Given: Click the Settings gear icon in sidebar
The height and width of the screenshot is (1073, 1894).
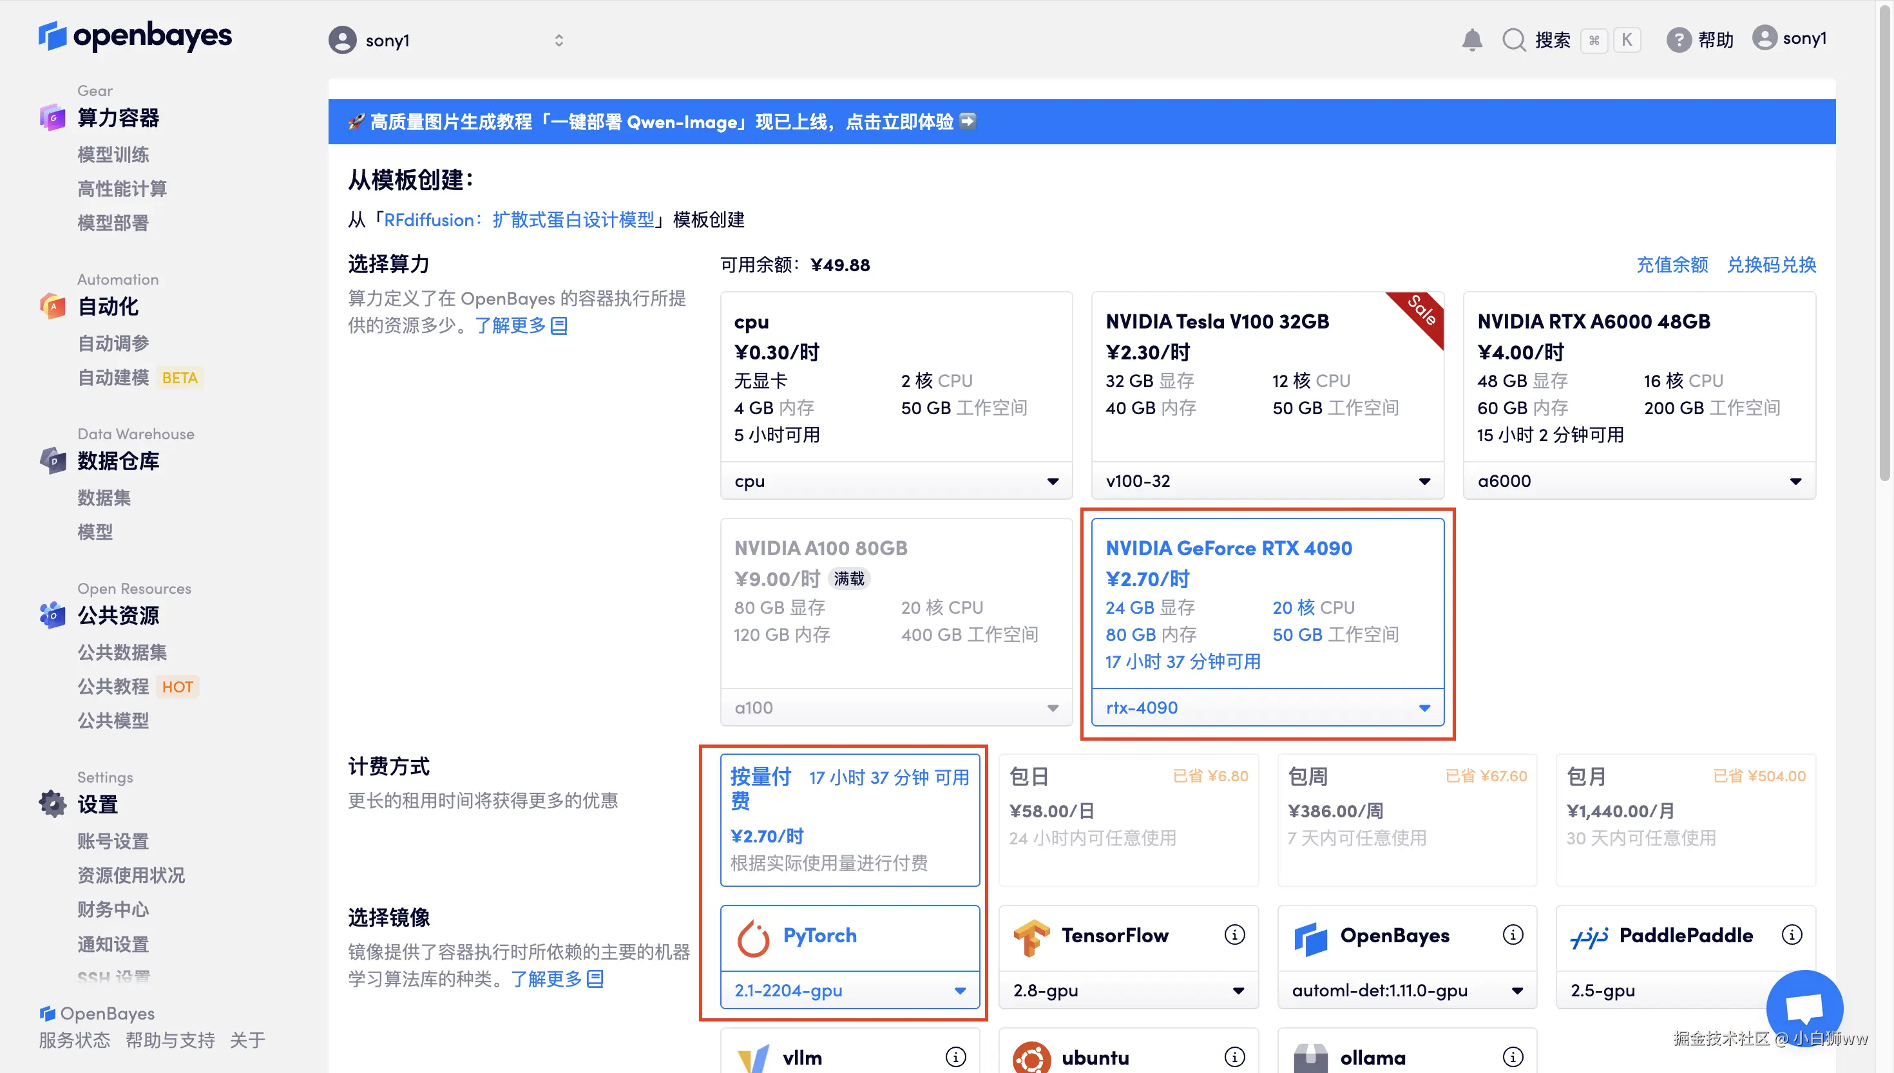Looking at the screenshot, I should pyautogui.click(x=52, y=803).
